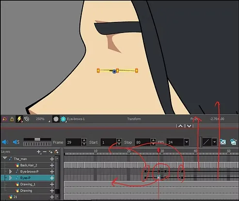Screen dimensions: 239x201
Task: Click the FPS field showing 24
Action: click(175, 142)
